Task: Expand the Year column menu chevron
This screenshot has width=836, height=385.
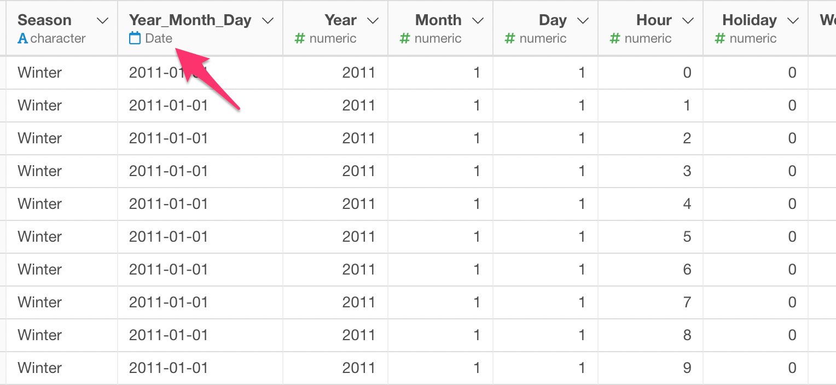Action: (x=373, y=21)
